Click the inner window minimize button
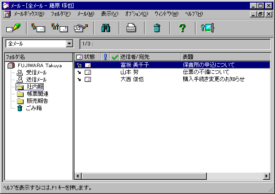The width and height of the screenshot is (275, 194). 253,14
